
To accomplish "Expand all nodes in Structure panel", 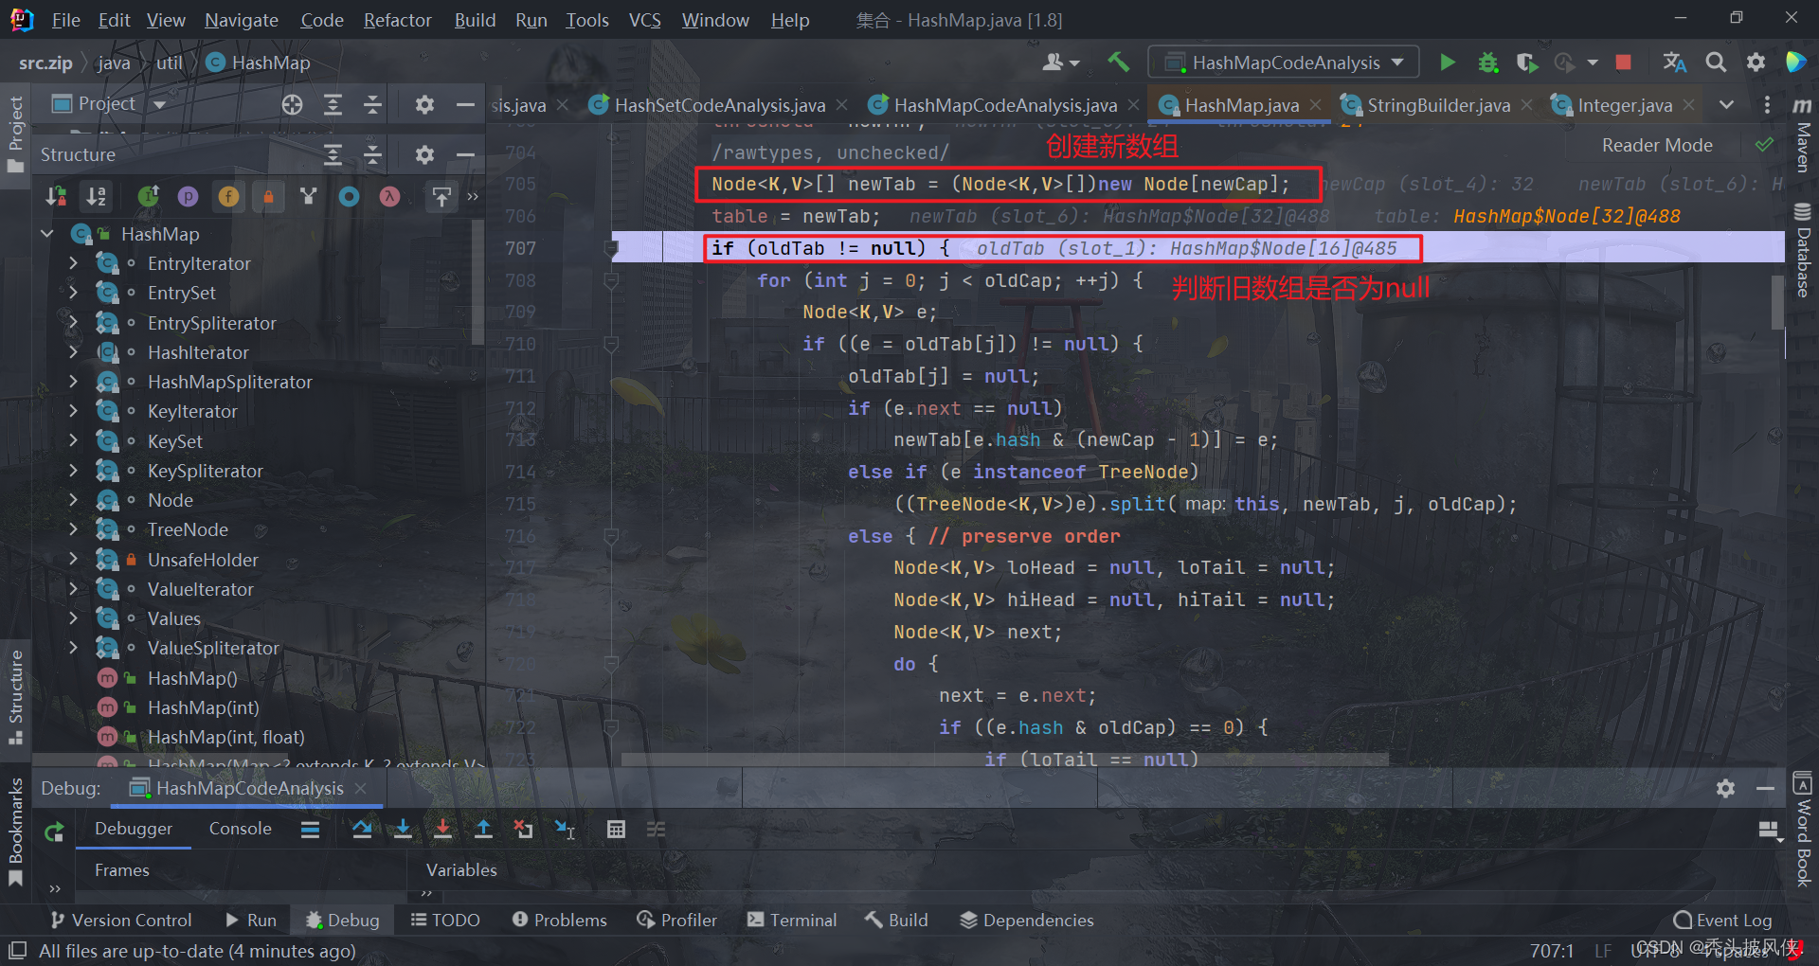I will (x=333, y=154).
